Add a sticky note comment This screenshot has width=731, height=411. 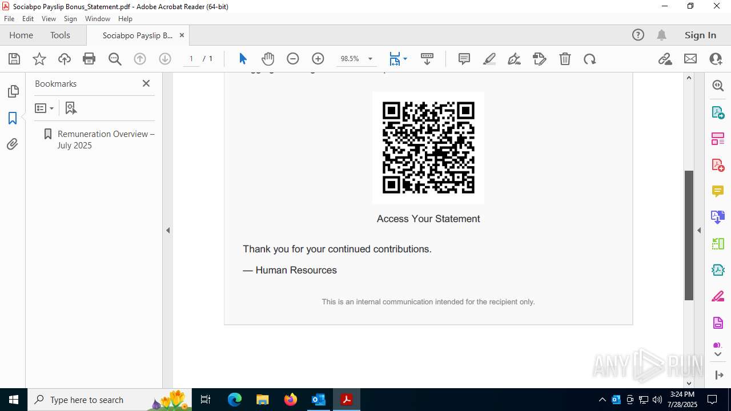tap(464, 59)
